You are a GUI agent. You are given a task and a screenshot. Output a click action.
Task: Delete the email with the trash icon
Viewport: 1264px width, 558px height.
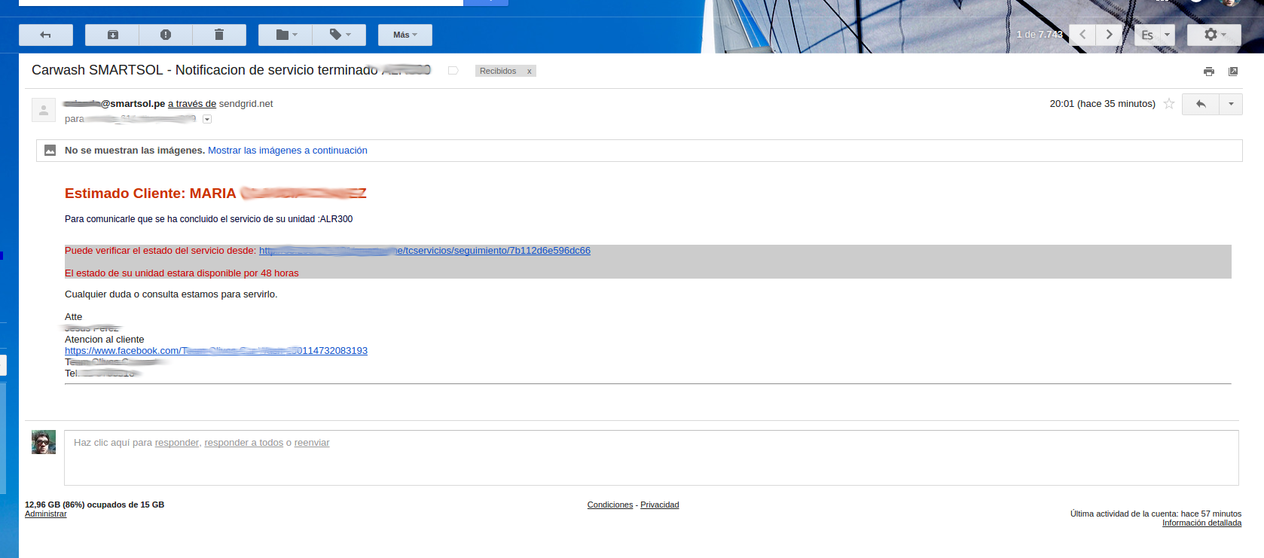[219, 35]
